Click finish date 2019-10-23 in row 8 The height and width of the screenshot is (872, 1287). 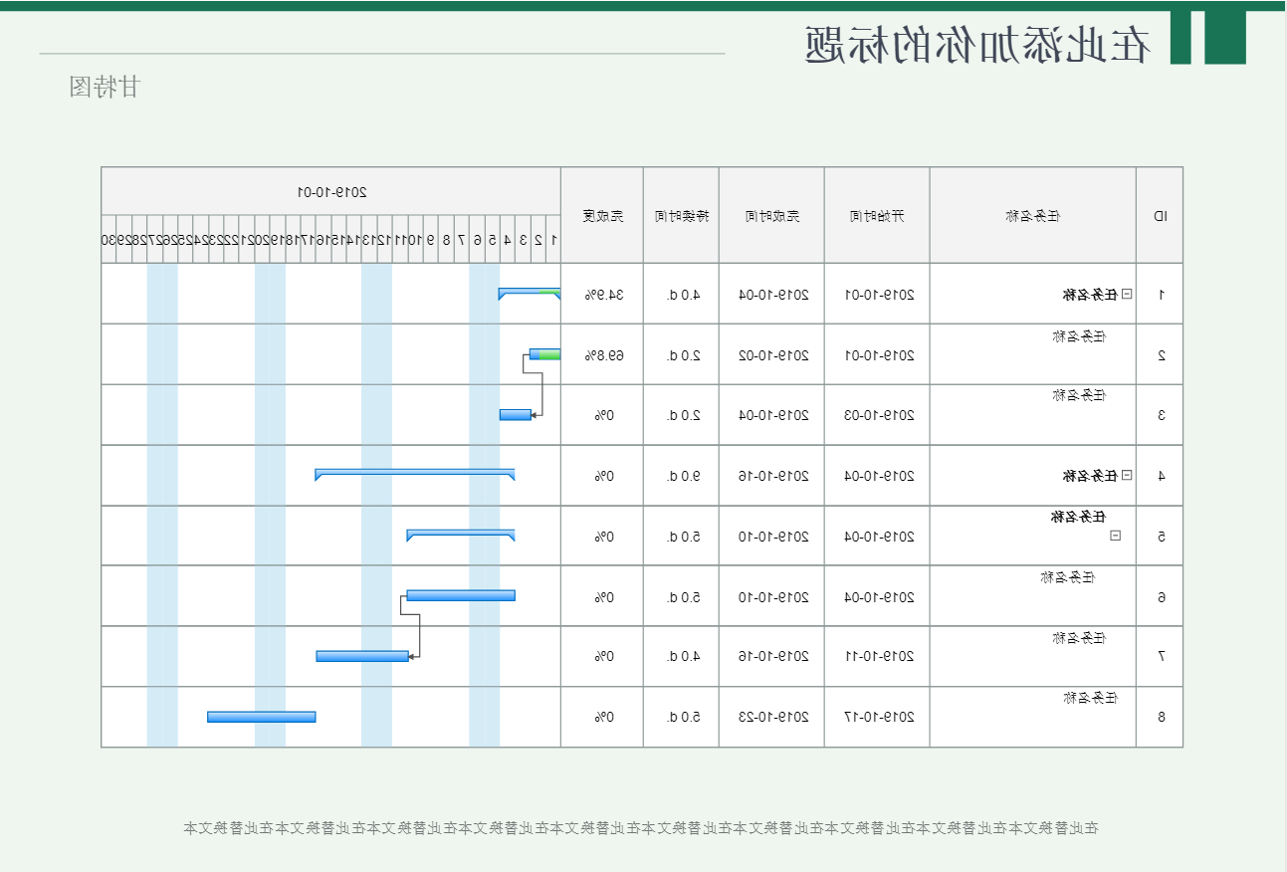(772, 717)
